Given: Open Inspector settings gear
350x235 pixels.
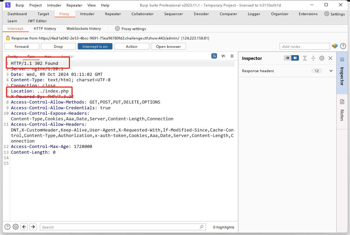Looking at the screenshot, I should pyautogui.click(x=322, y=58).
